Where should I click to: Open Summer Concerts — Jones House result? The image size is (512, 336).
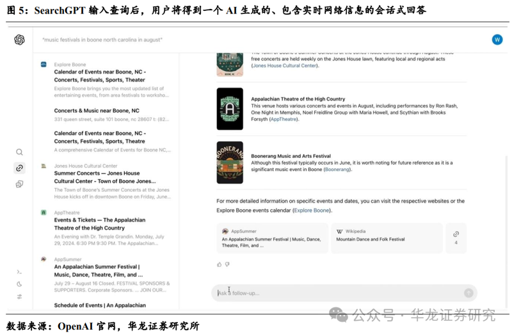pyautogui.click(x=105, y=177)
